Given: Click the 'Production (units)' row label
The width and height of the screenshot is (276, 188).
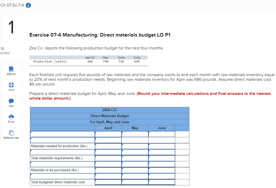Looking at the screenshot, I should 50,61.
